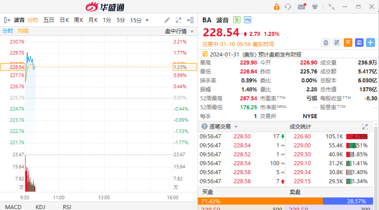379x210 pixels.
Task: Click the orange buy button
Action: (x=348, y=43)
